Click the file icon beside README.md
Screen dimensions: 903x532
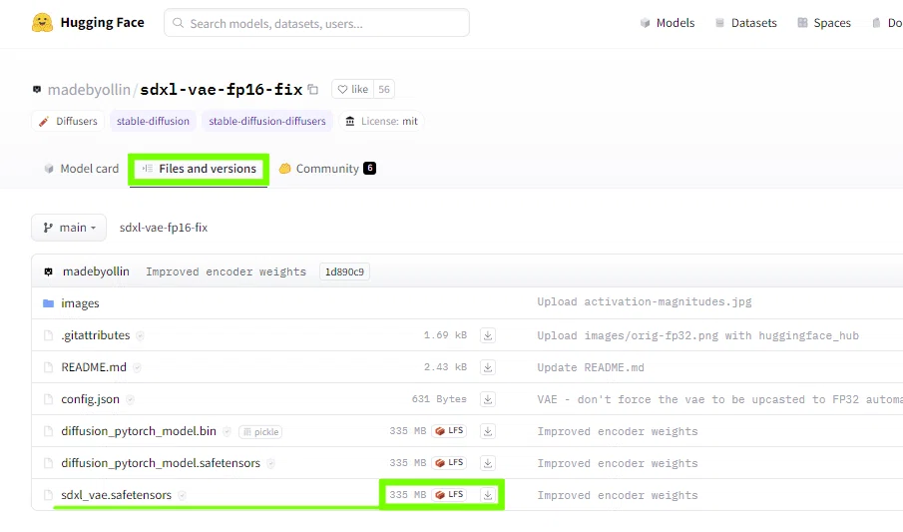point(48,367)
